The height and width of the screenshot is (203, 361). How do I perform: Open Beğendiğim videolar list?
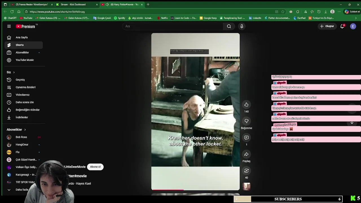pos(24,110)
